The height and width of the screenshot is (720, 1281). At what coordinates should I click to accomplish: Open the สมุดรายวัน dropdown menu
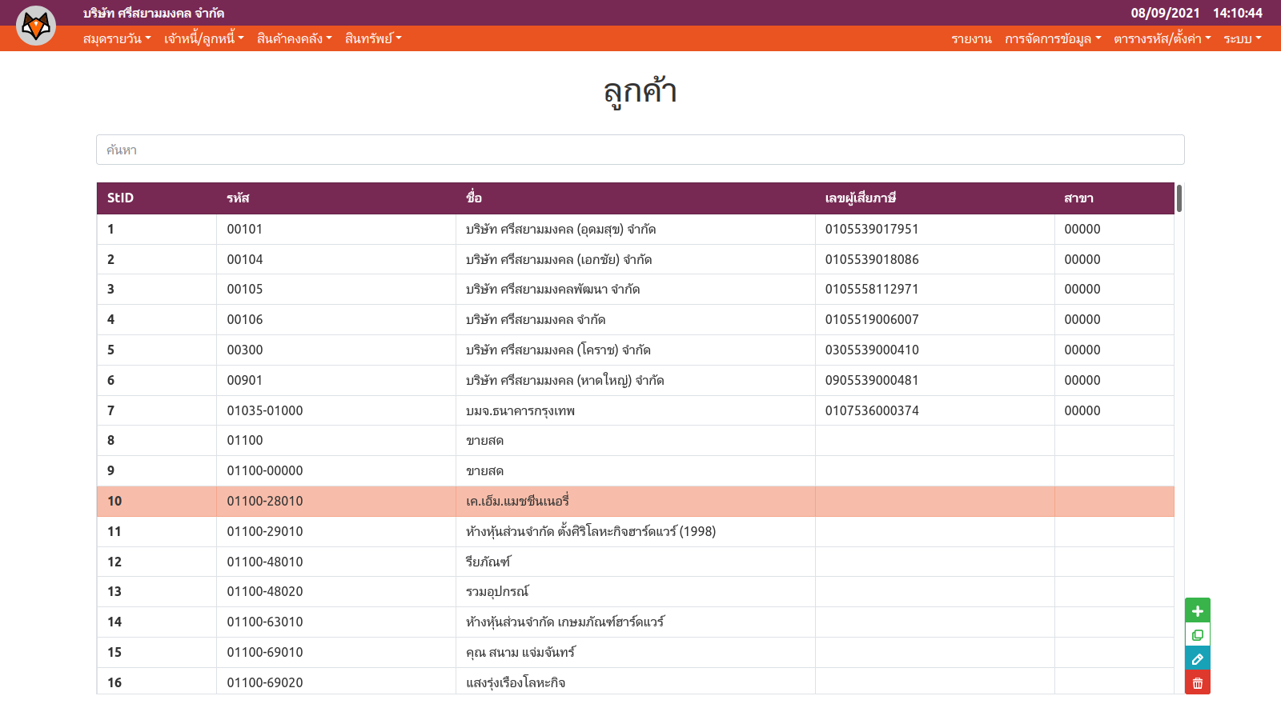point(117,38)
